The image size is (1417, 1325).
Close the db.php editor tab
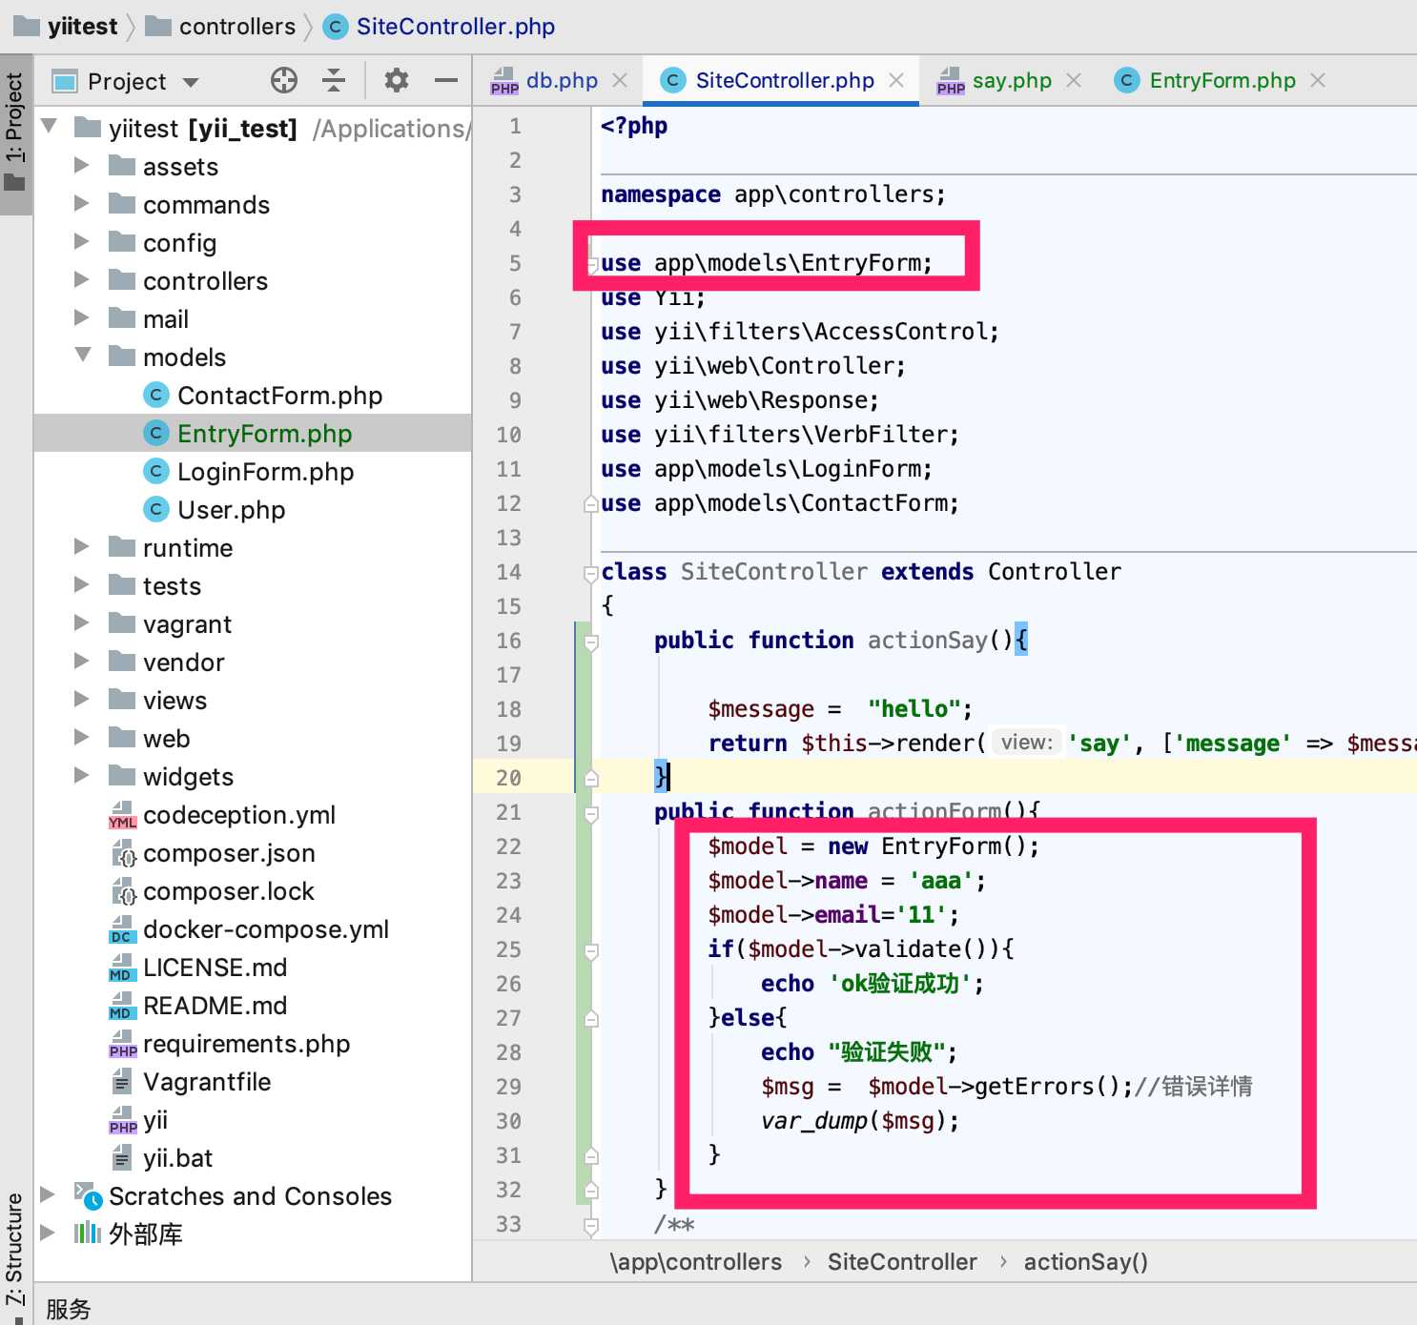tap(620, 81)
